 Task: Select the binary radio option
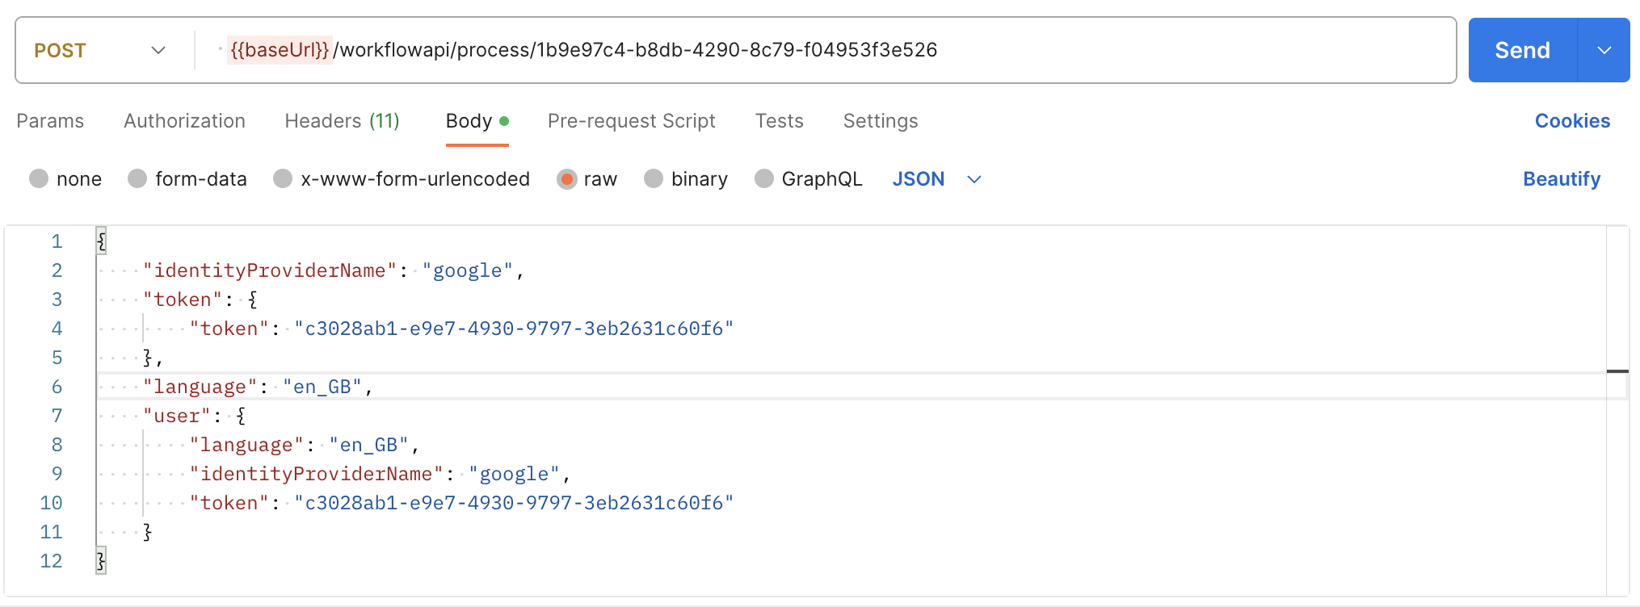(x=654, y=178)
